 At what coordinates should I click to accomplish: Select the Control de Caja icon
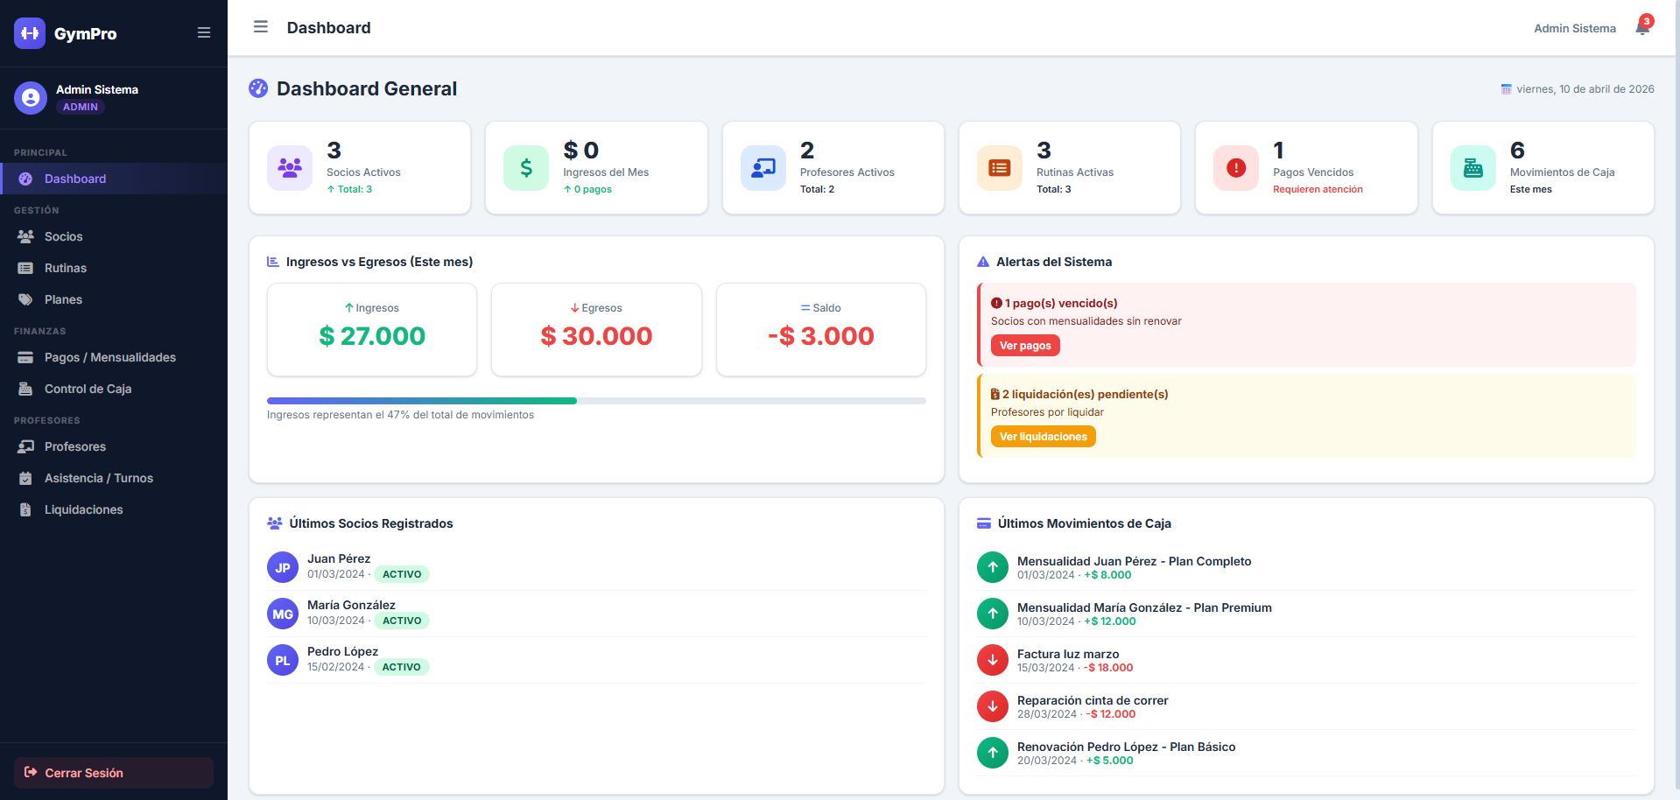(x=25, y=389)
